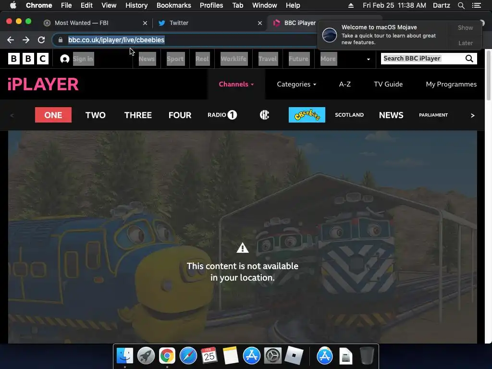The height and width of the screenshot is (369, 492).
Task: Open the BBC Sport link
Action: 175,59
